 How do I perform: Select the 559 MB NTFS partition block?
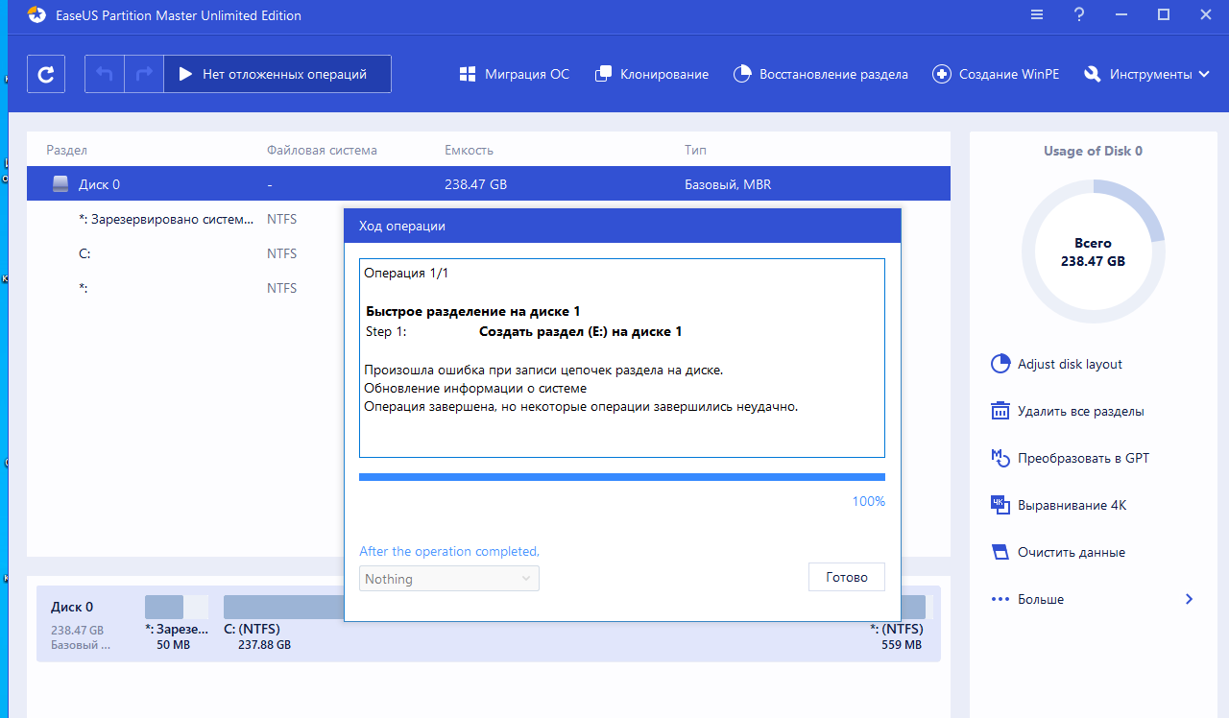[x=901, y=622]
